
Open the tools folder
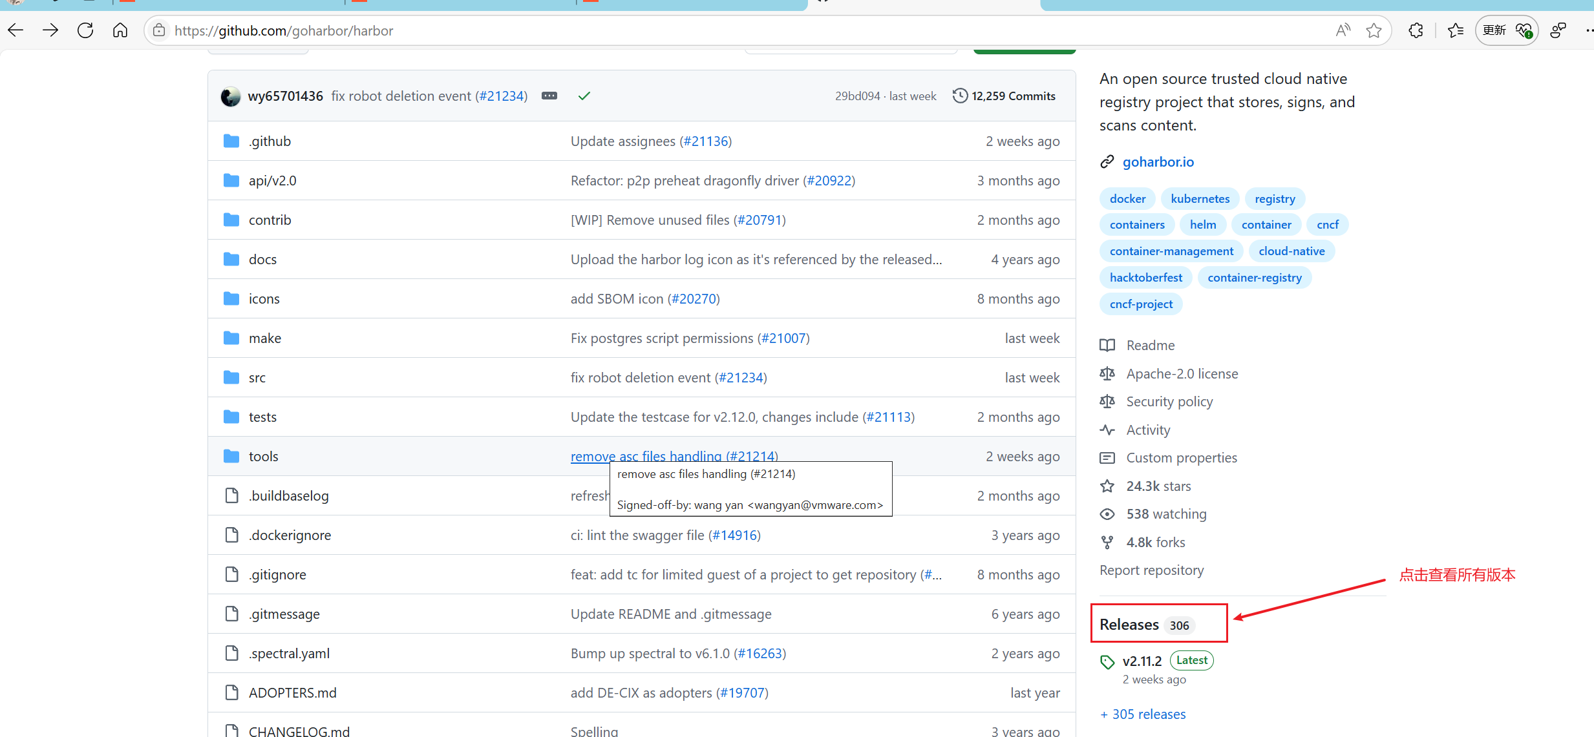(x=264, y=457)
